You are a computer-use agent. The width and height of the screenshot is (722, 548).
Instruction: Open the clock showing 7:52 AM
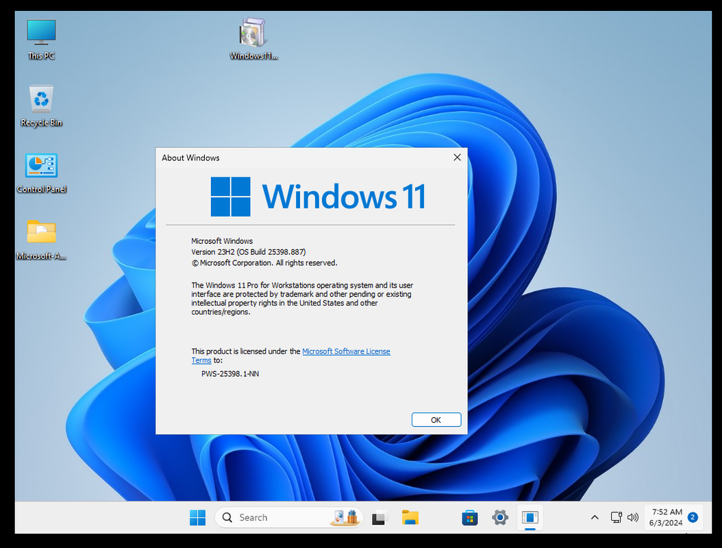(x=667, y=518)
